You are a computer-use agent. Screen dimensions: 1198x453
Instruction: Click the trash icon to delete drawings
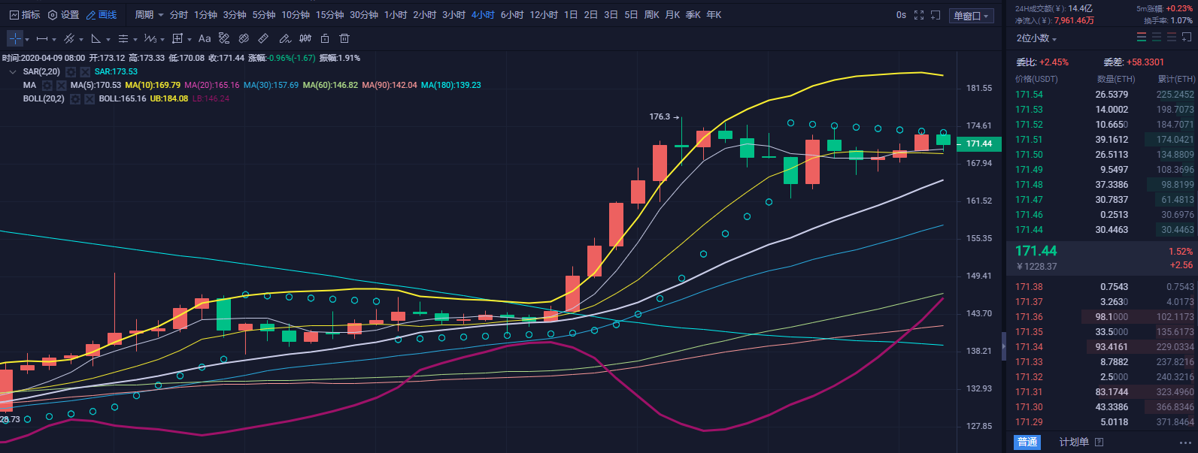point(344,38)
